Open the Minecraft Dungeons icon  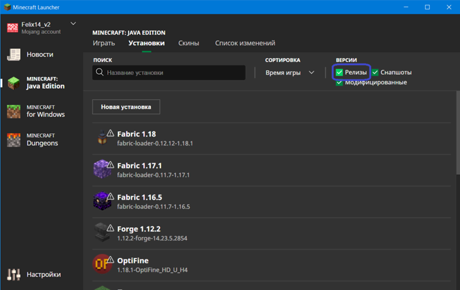pos(14,139)
